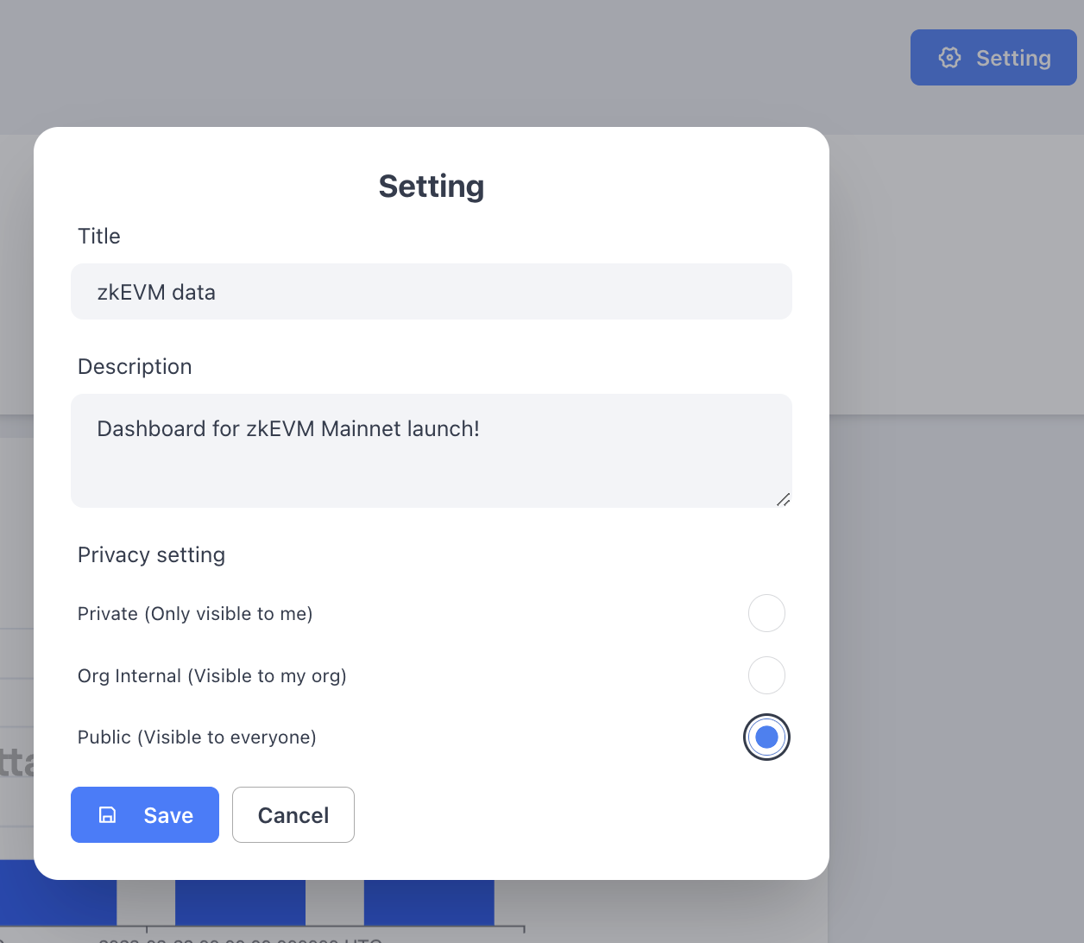Click the gear icon in Setting button

coord(949,58)
